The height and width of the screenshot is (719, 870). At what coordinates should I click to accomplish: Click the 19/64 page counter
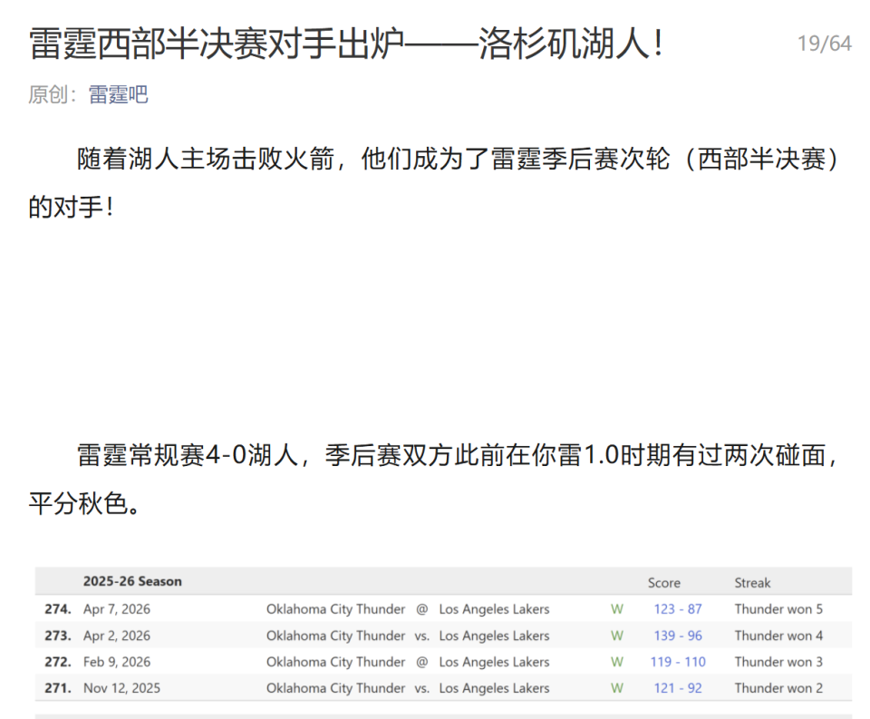[x=824, y=44]
